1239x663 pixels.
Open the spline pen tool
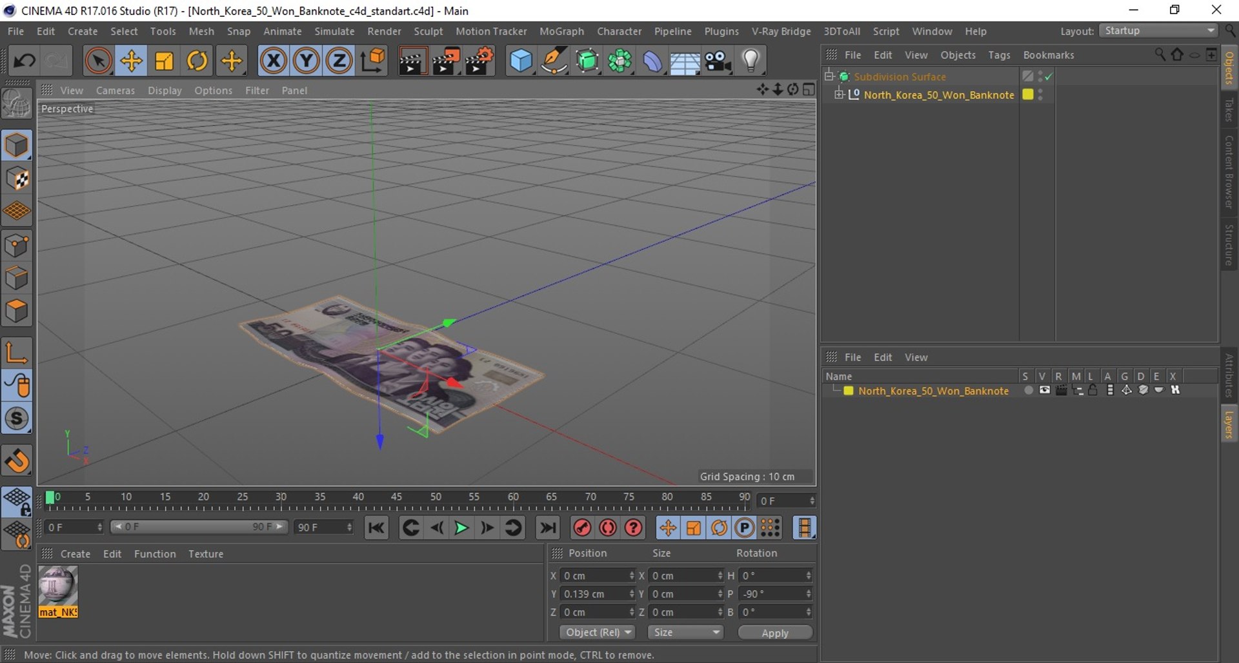554,61
